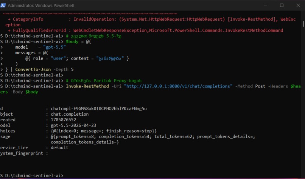Click the choices value with finish_reason=stop

[x=104, y=131]
